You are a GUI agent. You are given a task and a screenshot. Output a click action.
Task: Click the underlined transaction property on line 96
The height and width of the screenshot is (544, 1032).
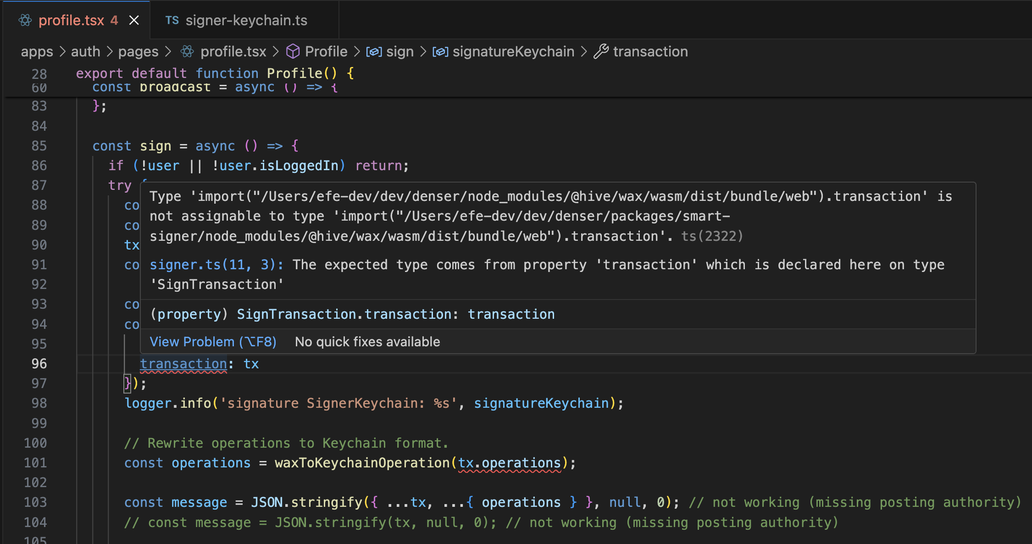[x=183, y=364]
